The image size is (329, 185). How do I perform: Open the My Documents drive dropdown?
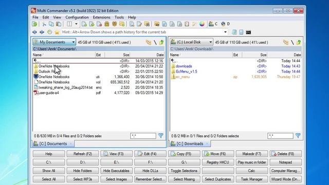click(54, 42)
